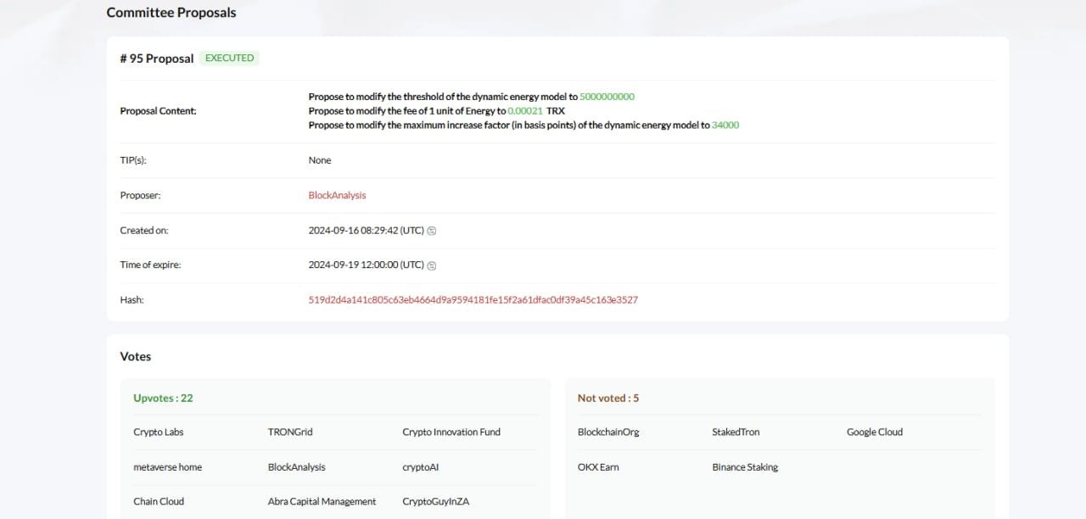Viewport: 1086px width, 519px height.
Task: Click Binance Staking in Not voted list
Action: click(745, 466)
